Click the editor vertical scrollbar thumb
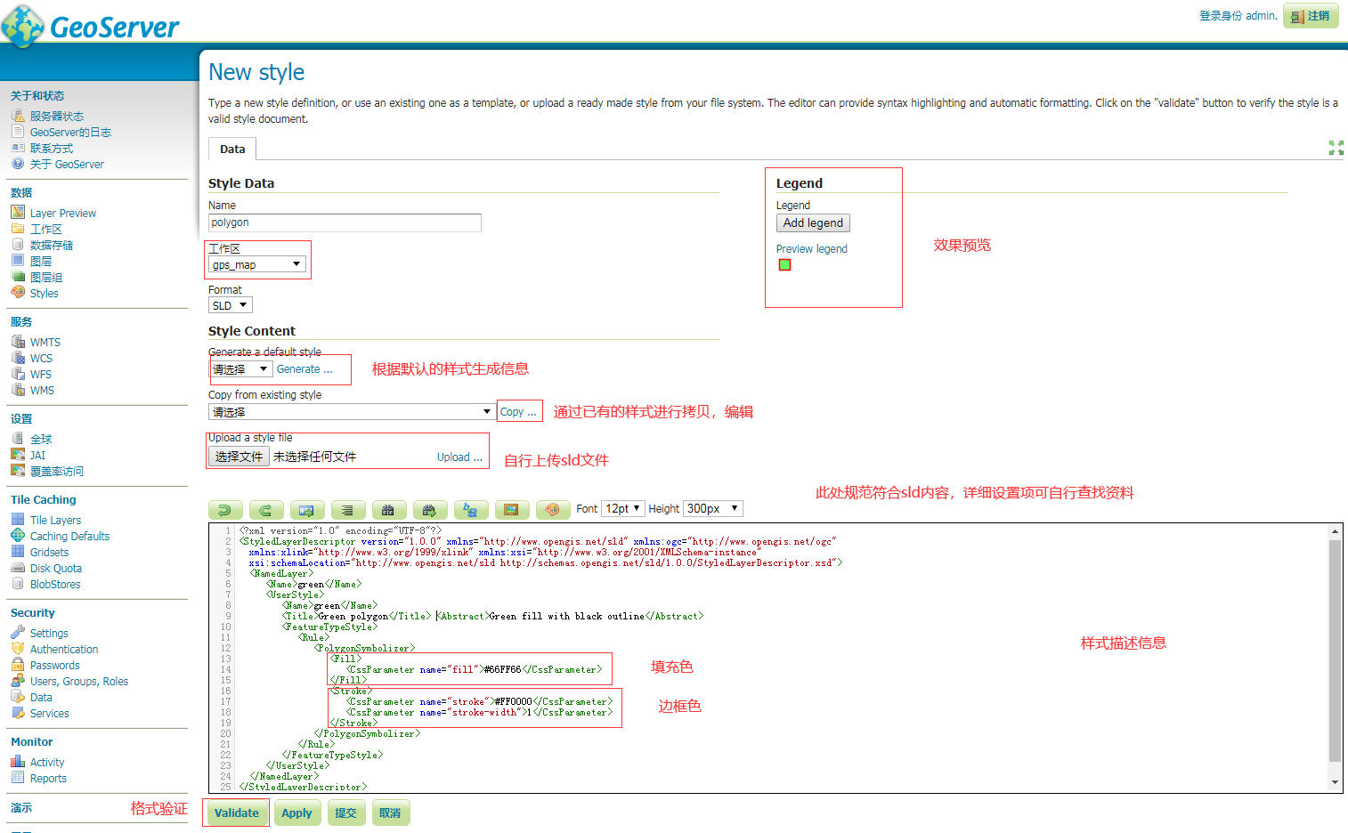 click(x=1335, y=650)
